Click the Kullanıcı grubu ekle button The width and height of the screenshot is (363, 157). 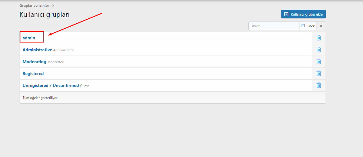[x=303, y=14]
